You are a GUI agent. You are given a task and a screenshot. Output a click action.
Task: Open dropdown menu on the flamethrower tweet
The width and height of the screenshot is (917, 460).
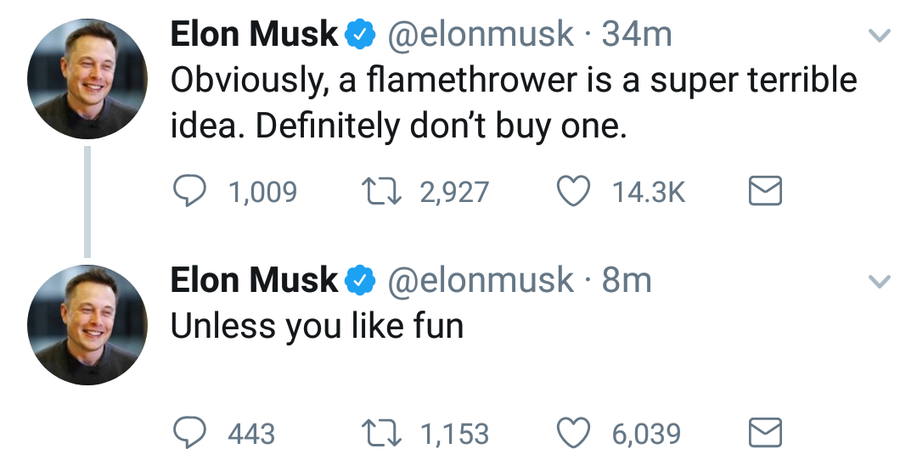click(880, 36)
